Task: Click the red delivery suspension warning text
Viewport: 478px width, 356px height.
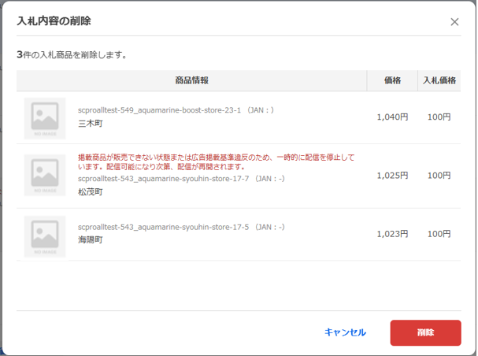Action: 216,161
